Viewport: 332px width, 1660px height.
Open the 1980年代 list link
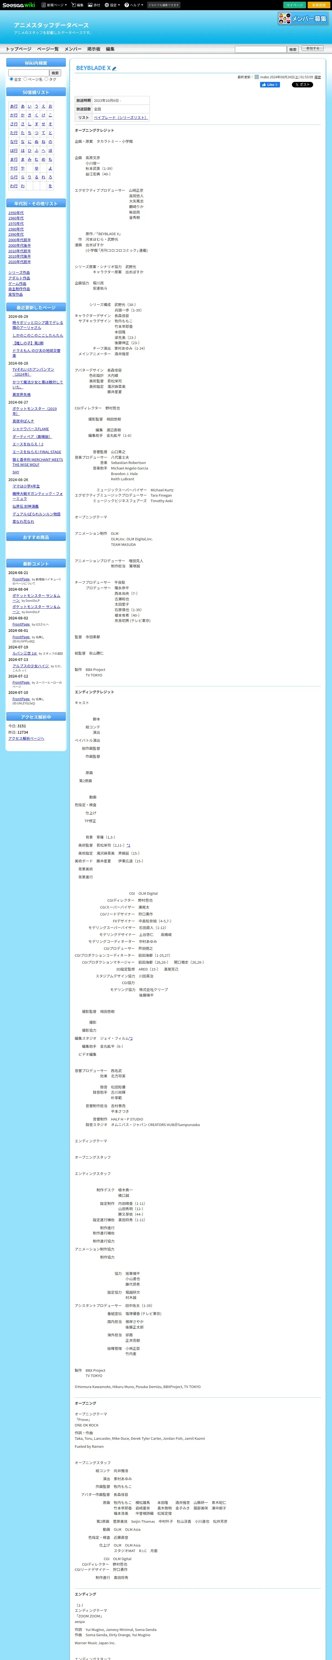pyautogui.click(x=16, y=229)
